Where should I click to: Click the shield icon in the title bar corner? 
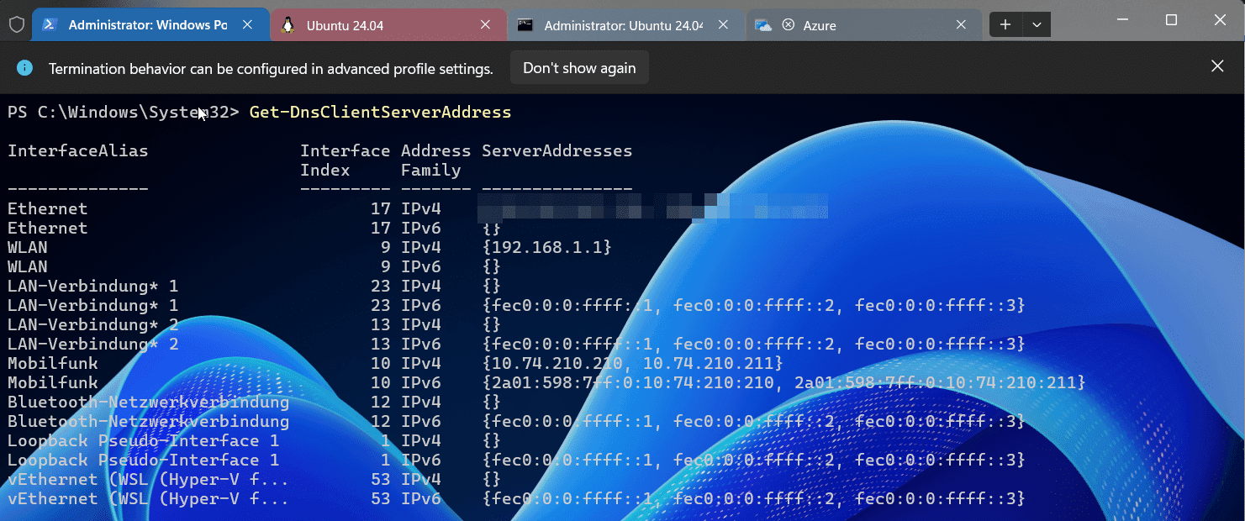pyautogui.click(x=16, y=24)
